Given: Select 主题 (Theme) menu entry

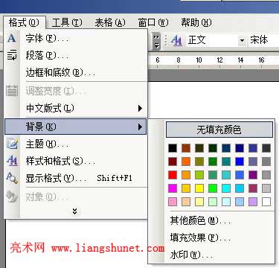Looking at the screenshot, I should coord(76,144).
